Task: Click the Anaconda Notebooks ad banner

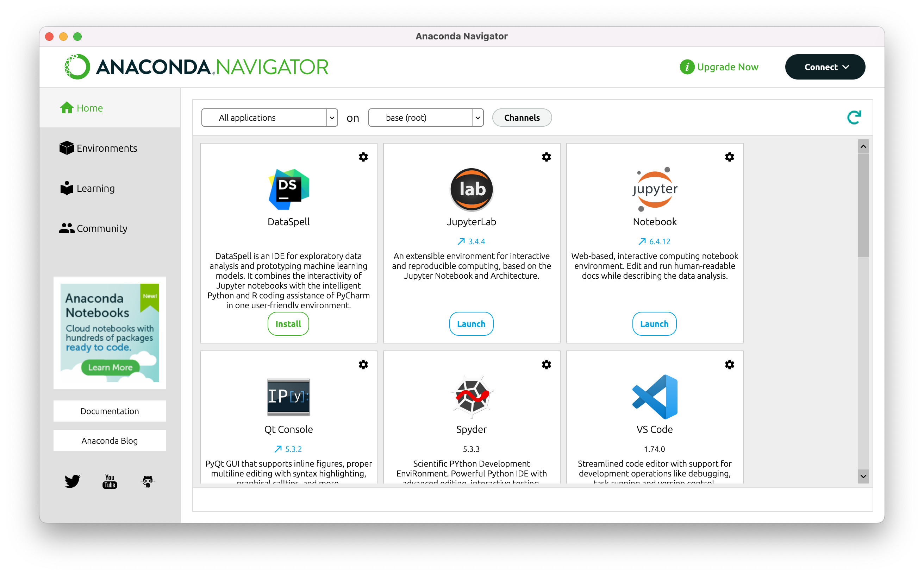Action: point(110,333)
